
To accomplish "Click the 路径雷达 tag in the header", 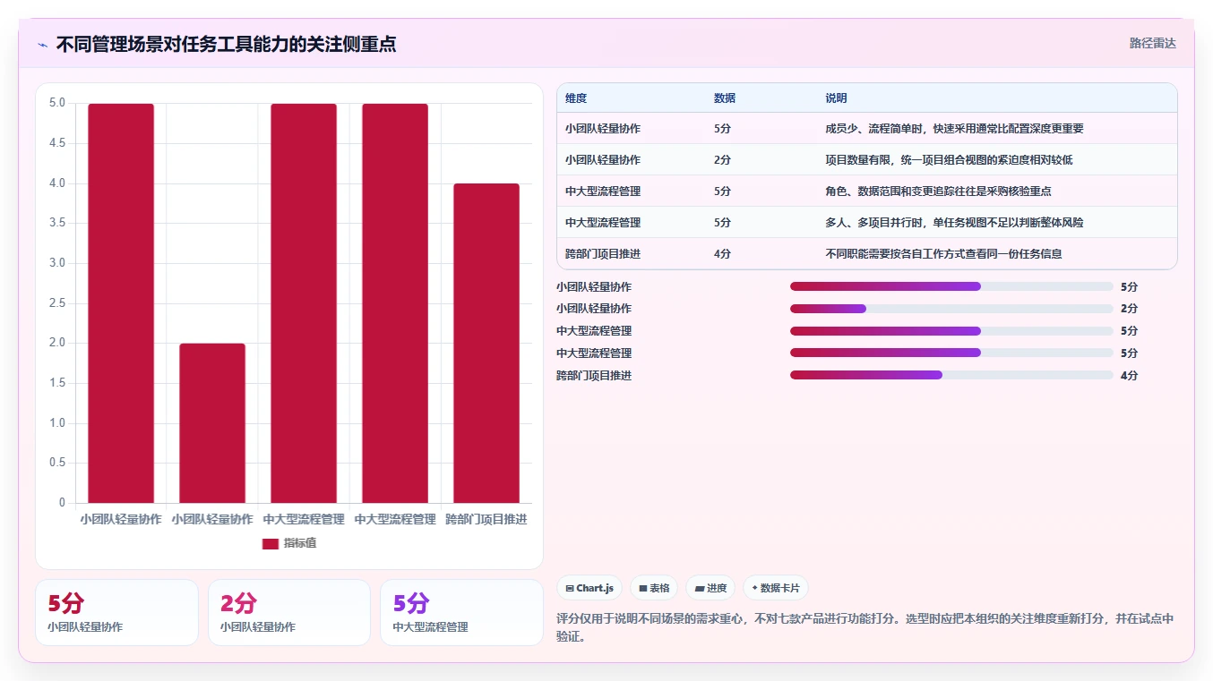I will tap(1152, 43).
